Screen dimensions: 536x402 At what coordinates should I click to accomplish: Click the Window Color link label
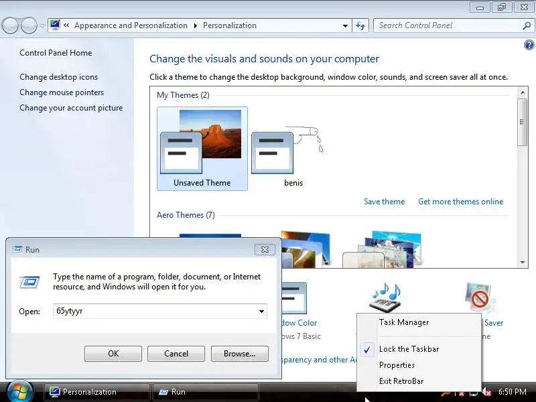point(299,323)
